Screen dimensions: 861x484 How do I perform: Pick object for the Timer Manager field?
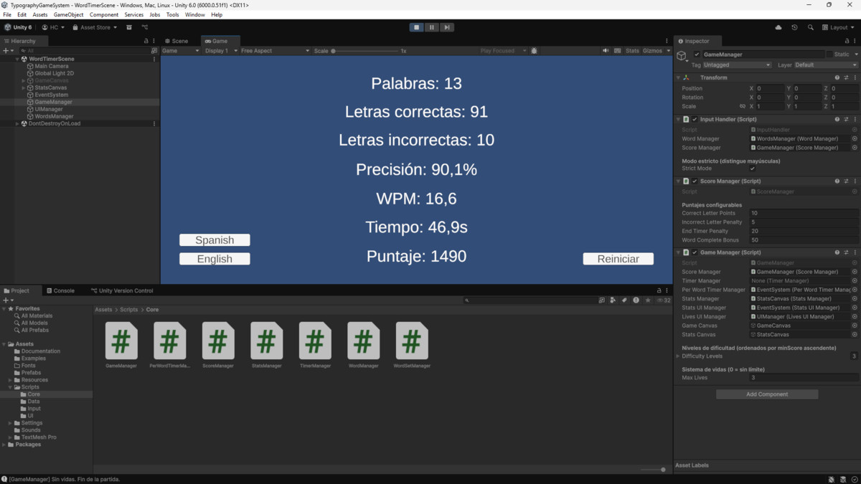coord(855,281)
